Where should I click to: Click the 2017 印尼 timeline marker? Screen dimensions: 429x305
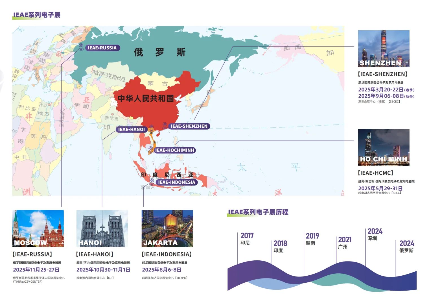click(247, 239)
